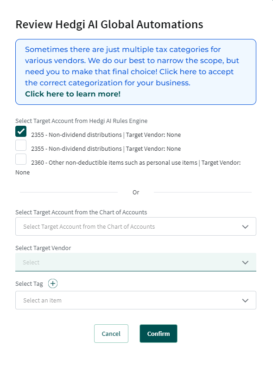The height and width of the screenshot is (373, 273).
Task: Cancel the global automations review
Action: [x=111, y=334]
